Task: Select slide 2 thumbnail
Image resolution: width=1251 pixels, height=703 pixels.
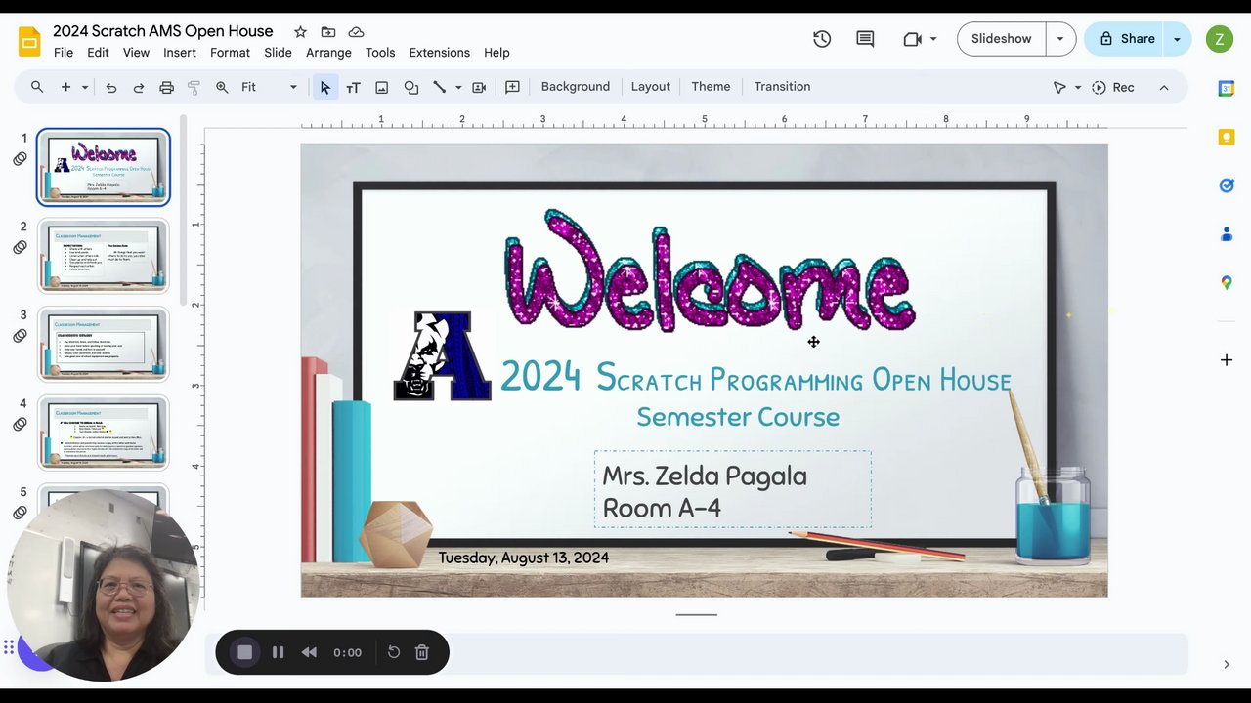Action: [x=104, y=256]
